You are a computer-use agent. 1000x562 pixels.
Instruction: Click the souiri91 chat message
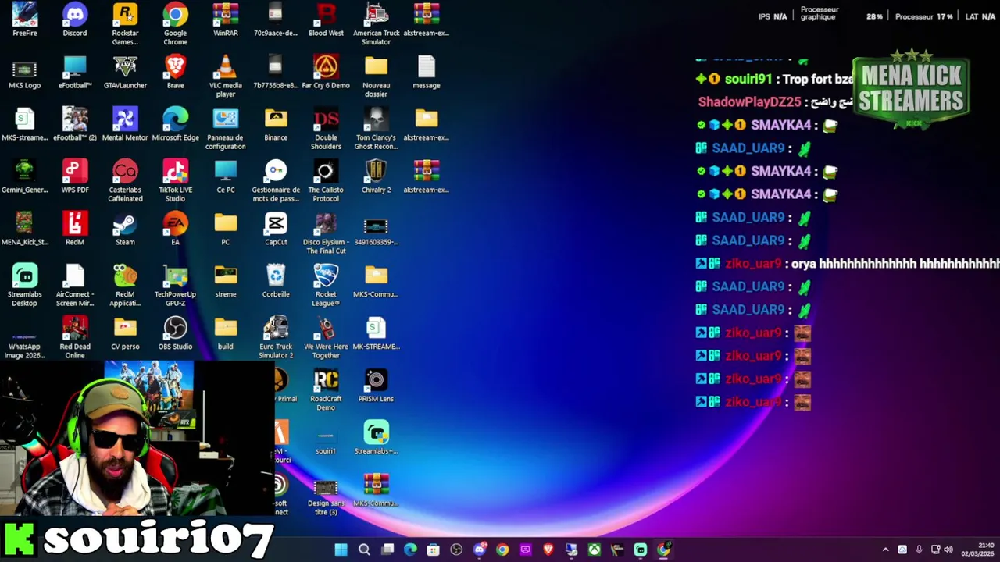click(x=774, y=79)
